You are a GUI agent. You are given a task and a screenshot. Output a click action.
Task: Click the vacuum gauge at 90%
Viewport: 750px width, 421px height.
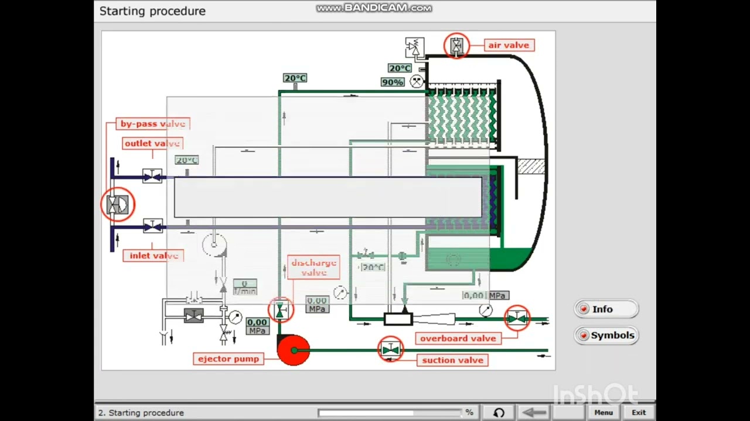pos(417,81)
